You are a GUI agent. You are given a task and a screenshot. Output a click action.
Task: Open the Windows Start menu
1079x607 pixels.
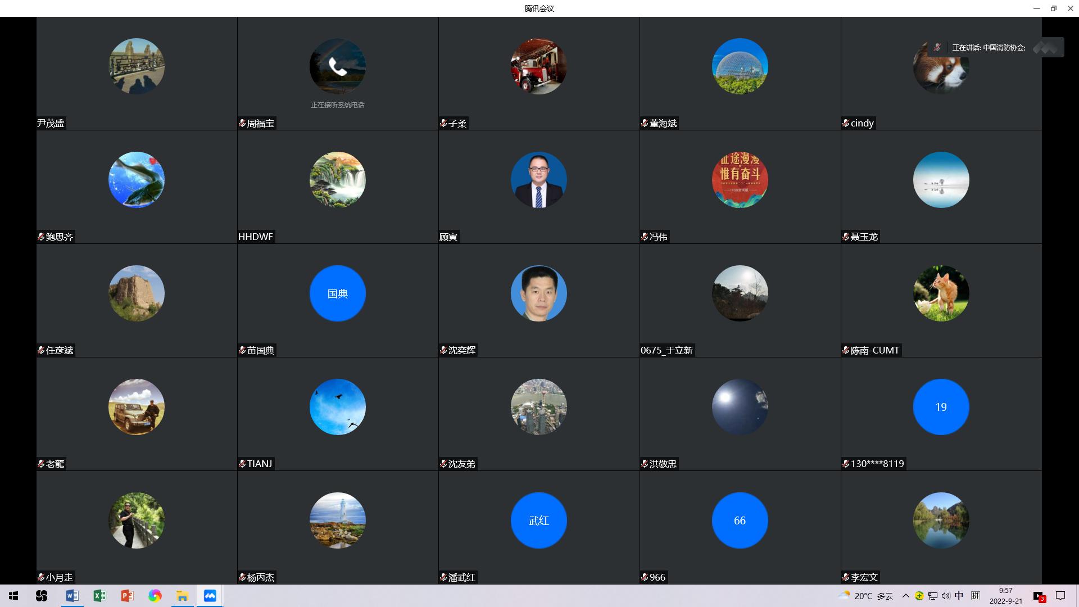point(13,596)
